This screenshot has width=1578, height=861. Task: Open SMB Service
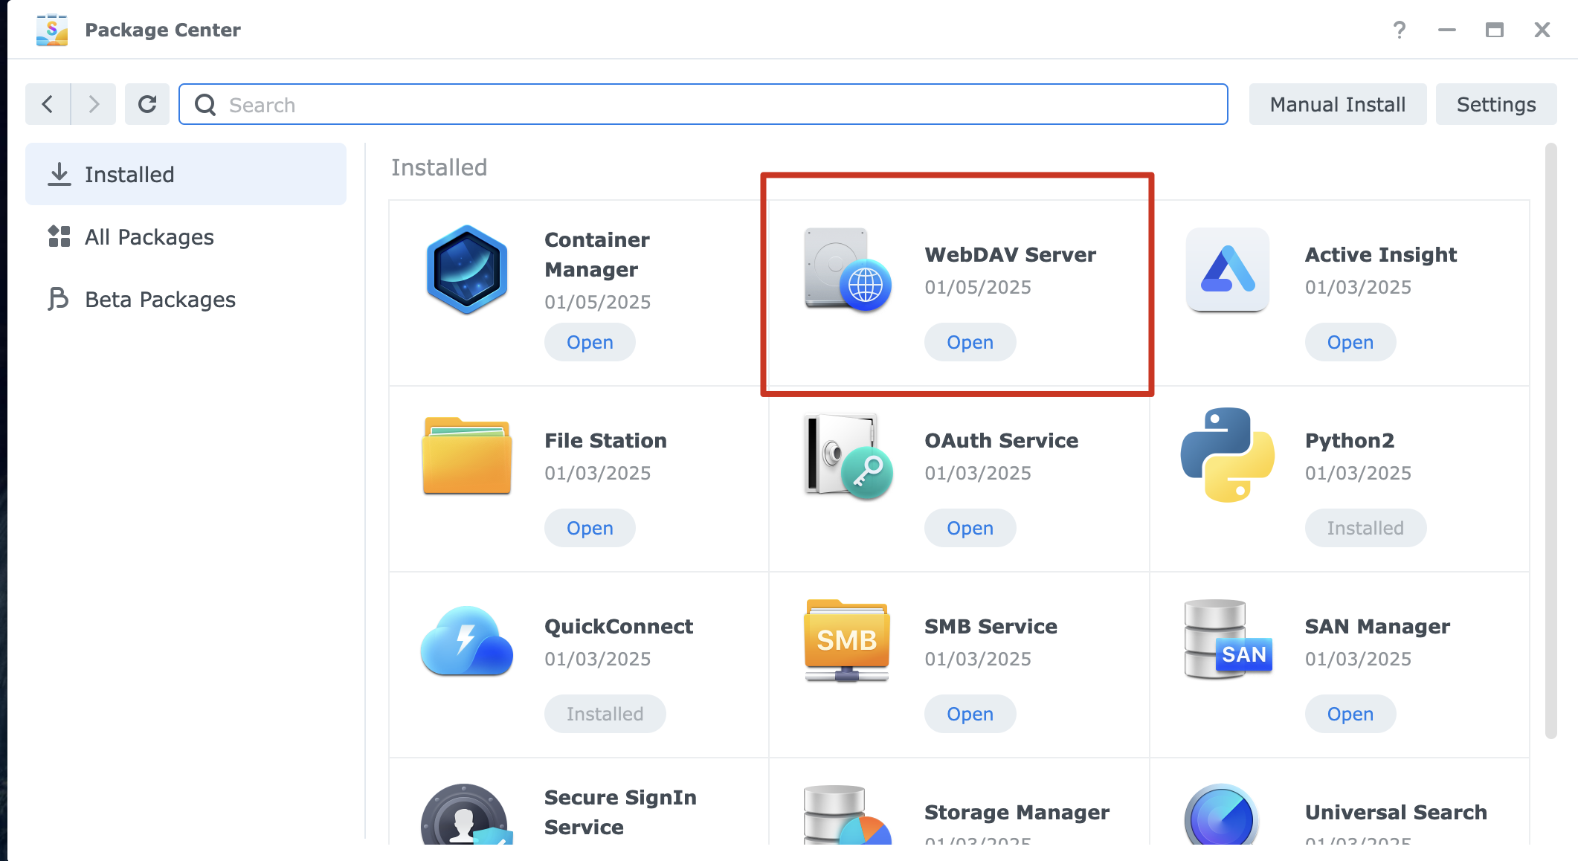[970, 714]
